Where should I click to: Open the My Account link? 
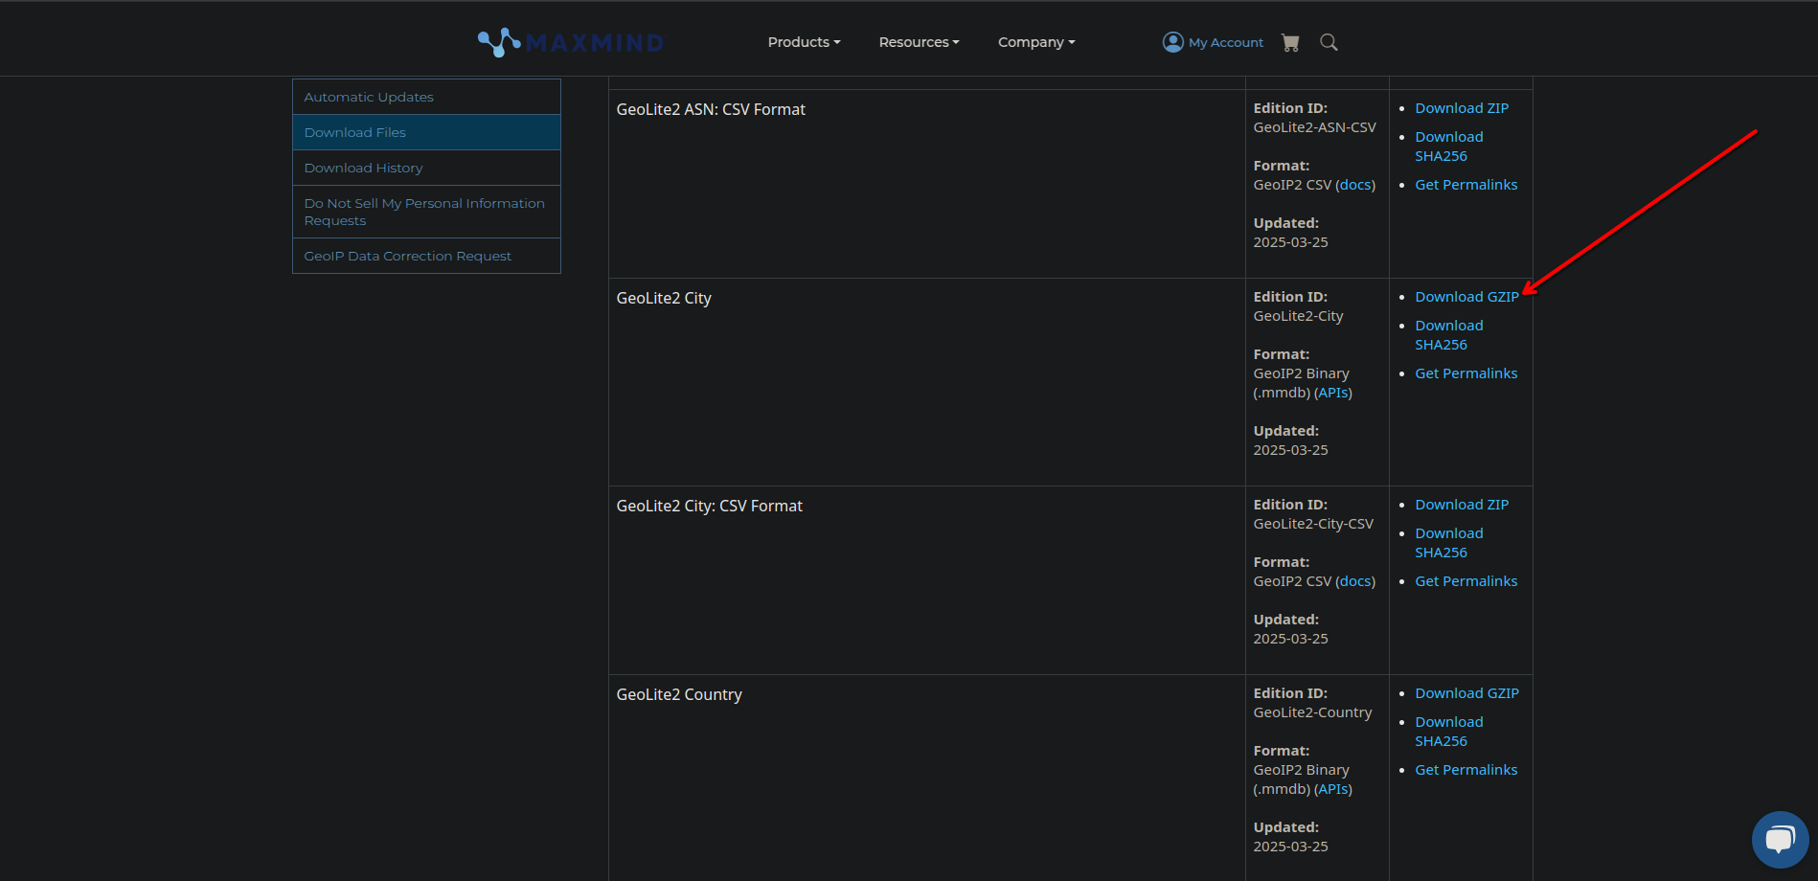pyautogui.click(x=1225, y=42)
